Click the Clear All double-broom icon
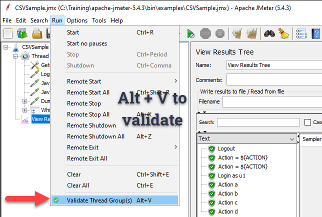322x217 pixels. click(252, 33)
